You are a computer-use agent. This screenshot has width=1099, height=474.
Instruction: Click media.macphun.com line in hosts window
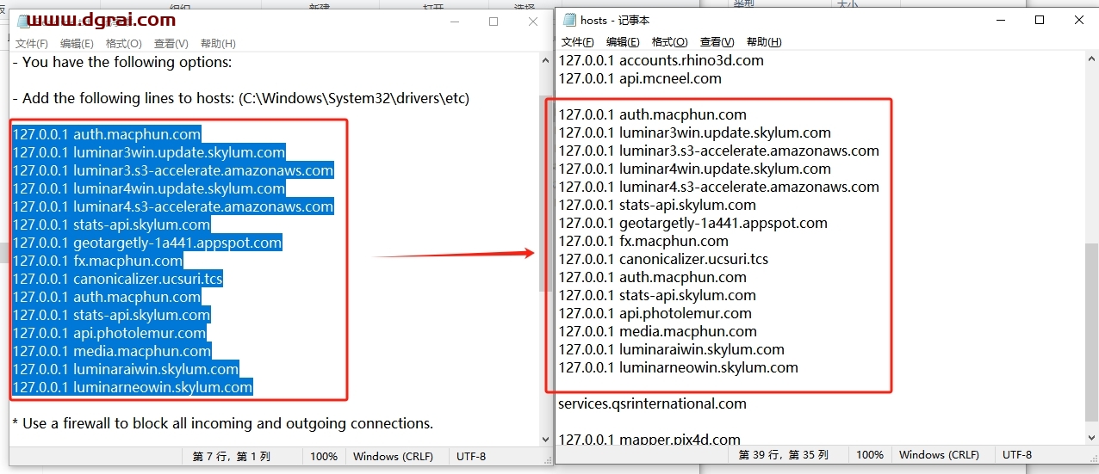[x=658, y=331]
